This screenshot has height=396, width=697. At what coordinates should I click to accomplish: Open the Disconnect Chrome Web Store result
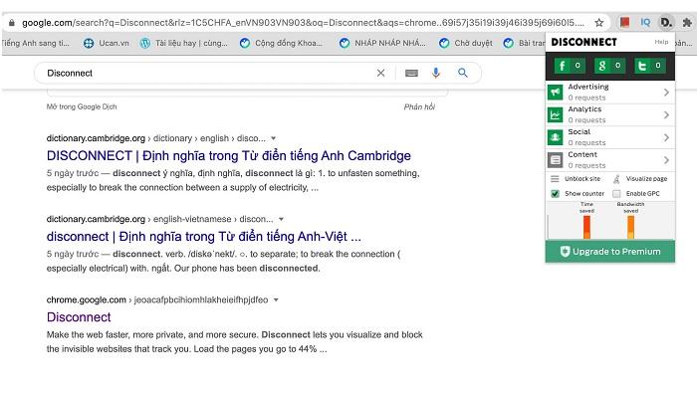[x=79, y=317]
